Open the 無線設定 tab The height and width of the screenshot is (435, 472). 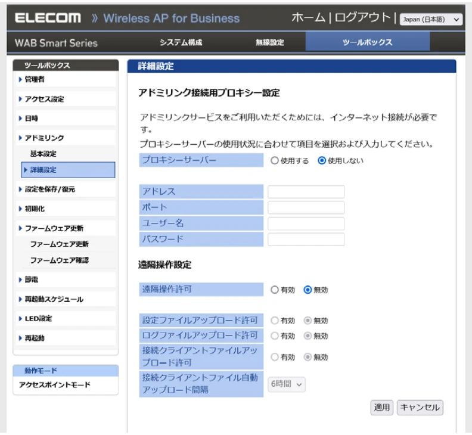pos(270,42)
